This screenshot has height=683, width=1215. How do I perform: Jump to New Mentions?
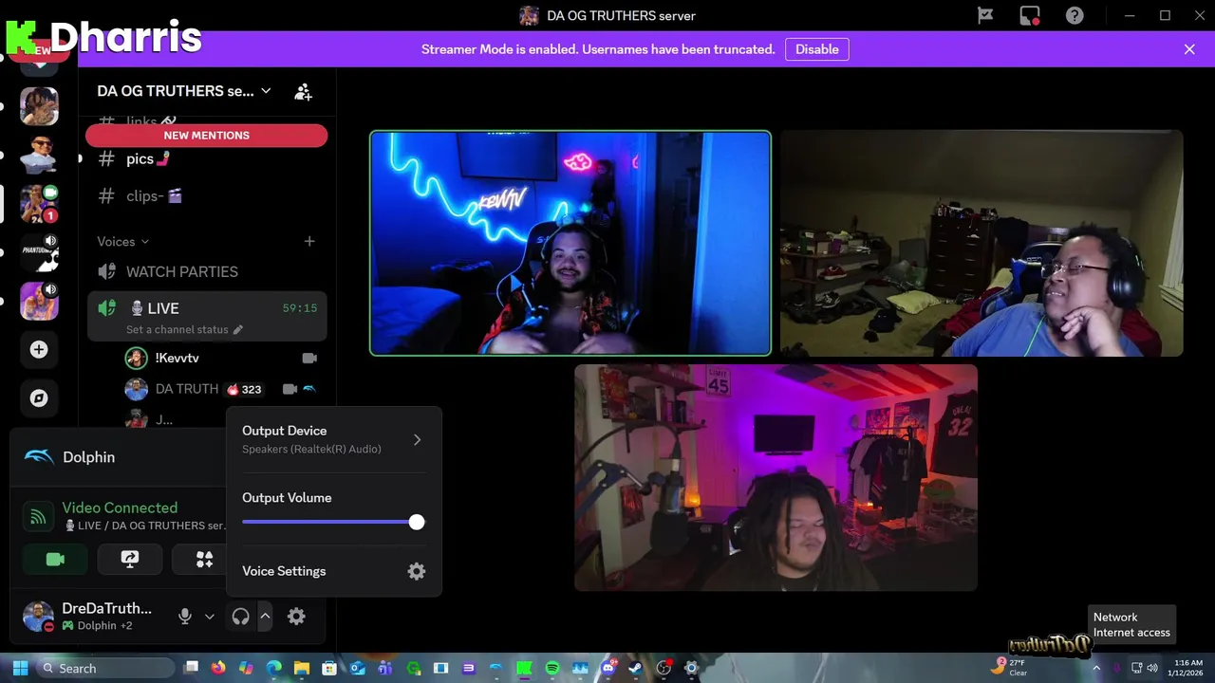[x=206, y=136]
